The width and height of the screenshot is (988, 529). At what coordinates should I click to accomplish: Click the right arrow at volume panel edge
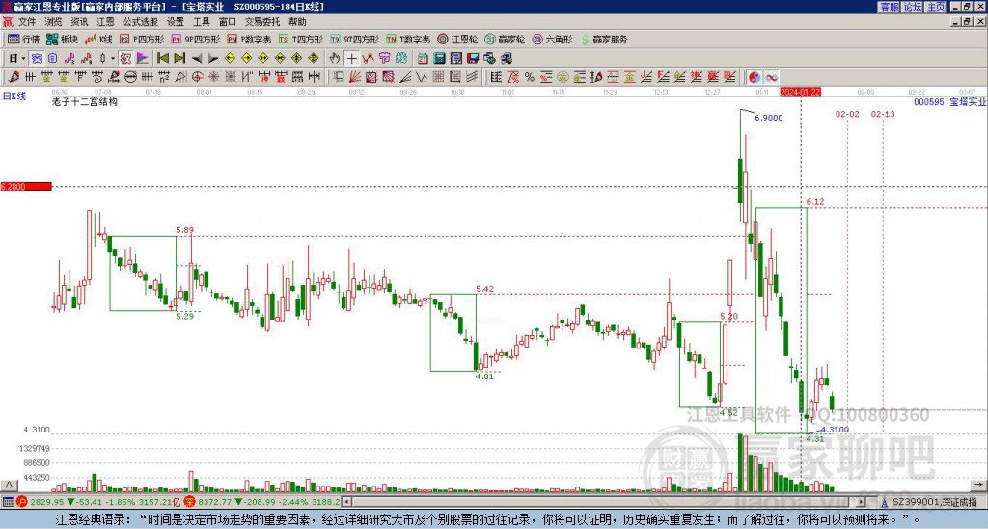pos(980,485)
